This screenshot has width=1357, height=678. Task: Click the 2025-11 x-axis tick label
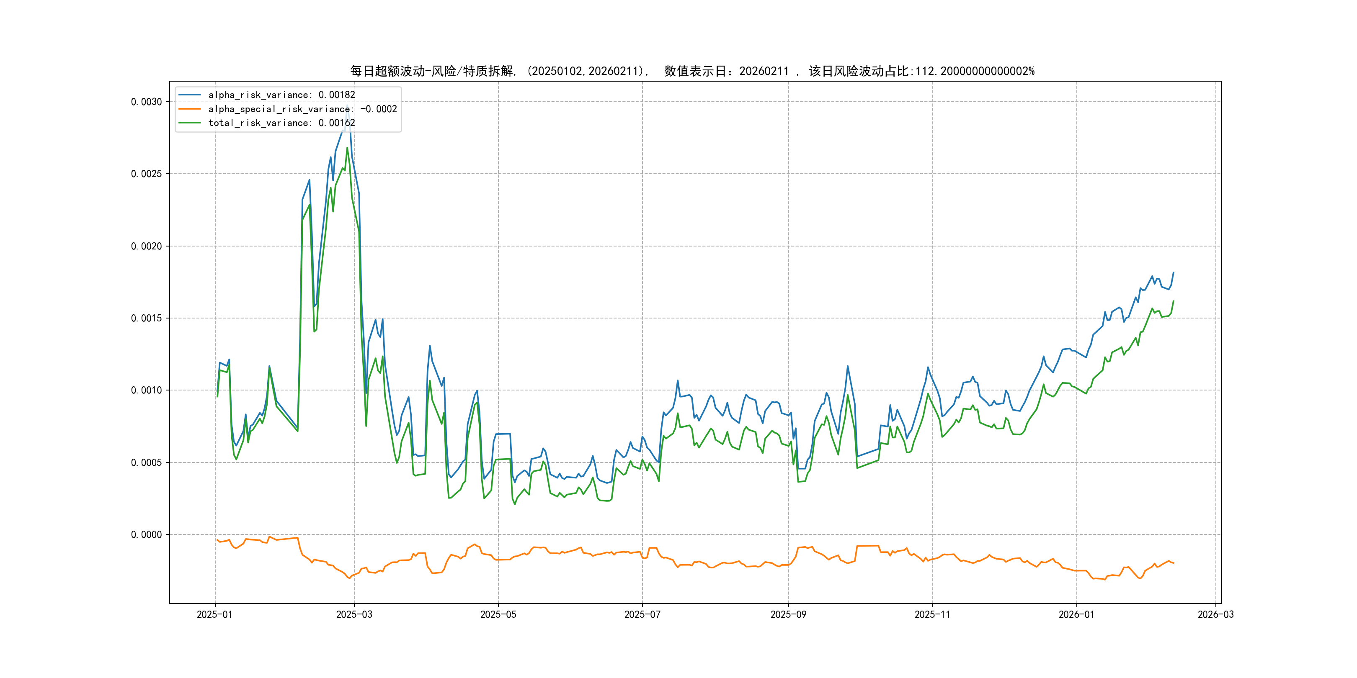(932, 614)
